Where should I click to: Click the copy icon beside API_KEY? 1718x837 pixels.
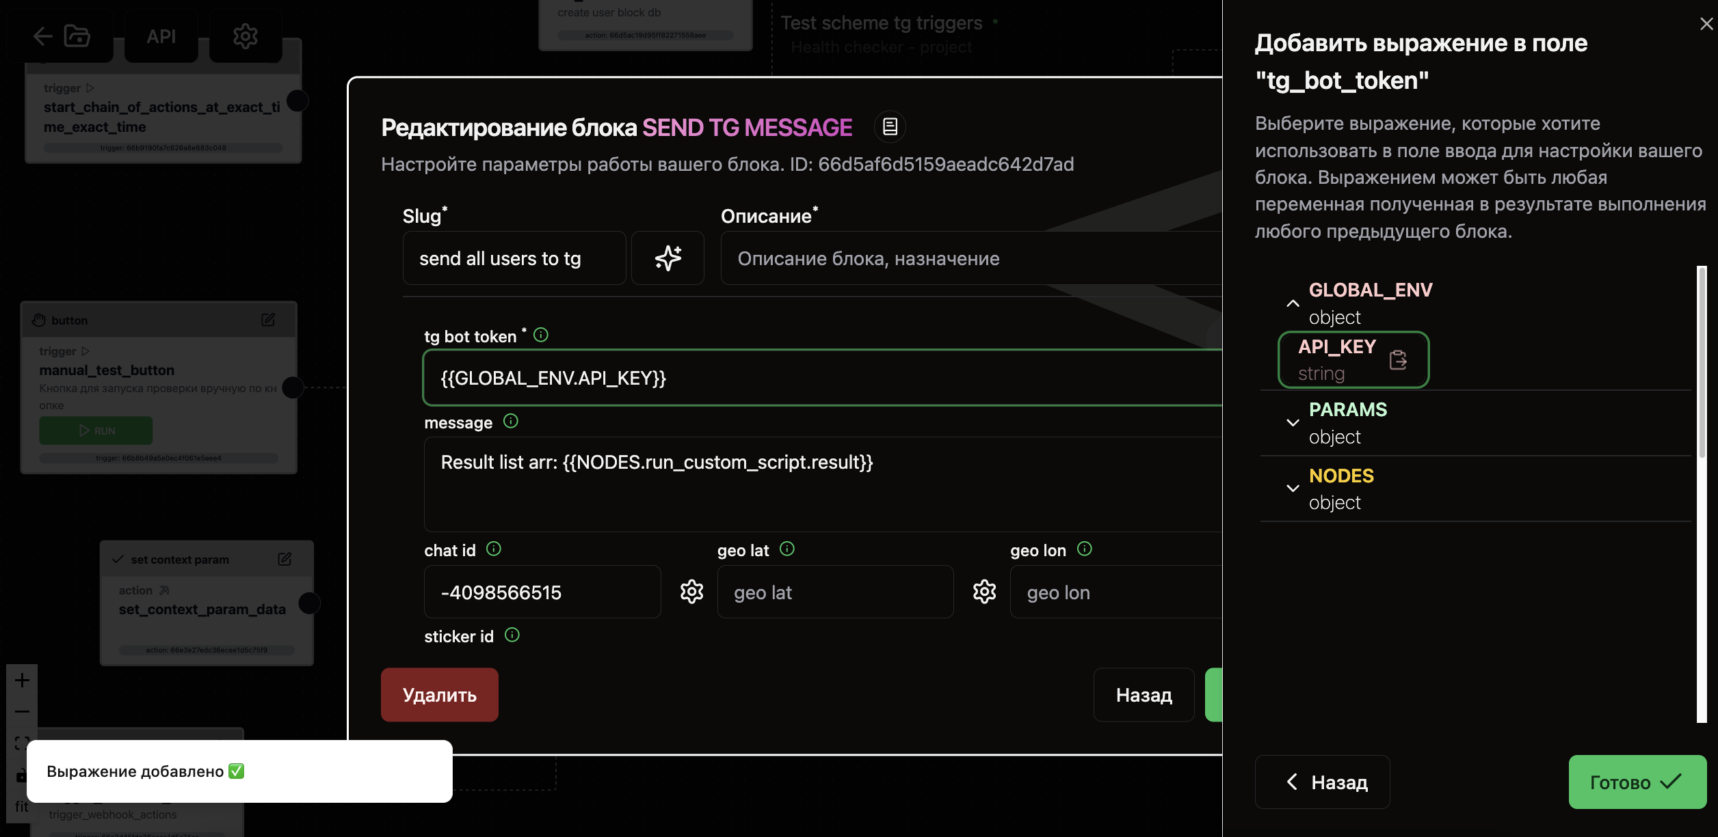click(1398, 360)
